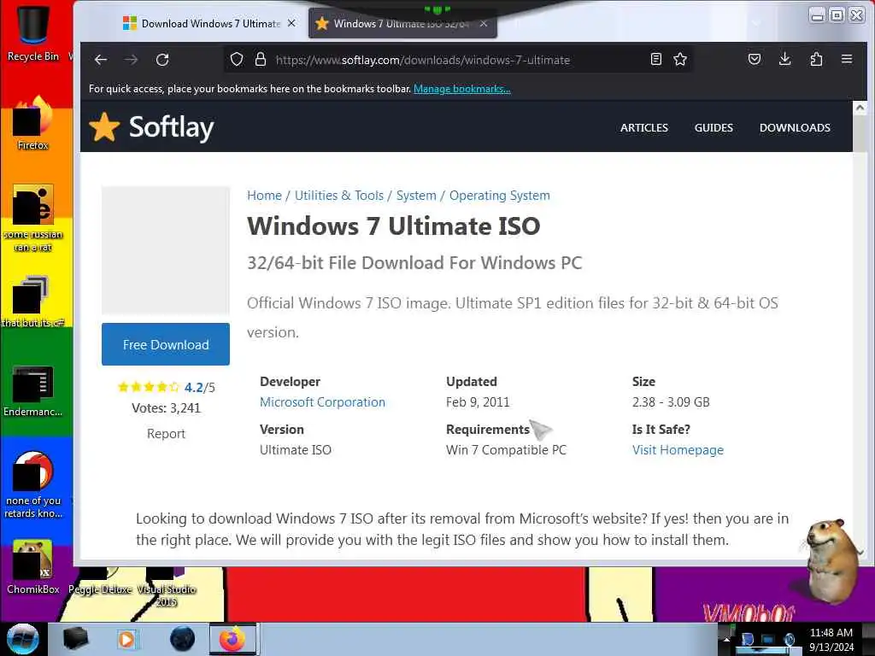Click the Windows 7 Ultimate ISO heading
This screenshot has height=656, width=875.
[x=393, y=225]
